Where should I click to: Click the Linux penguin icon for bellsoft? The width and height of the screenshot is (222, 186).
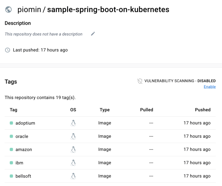tap(73, 176)
